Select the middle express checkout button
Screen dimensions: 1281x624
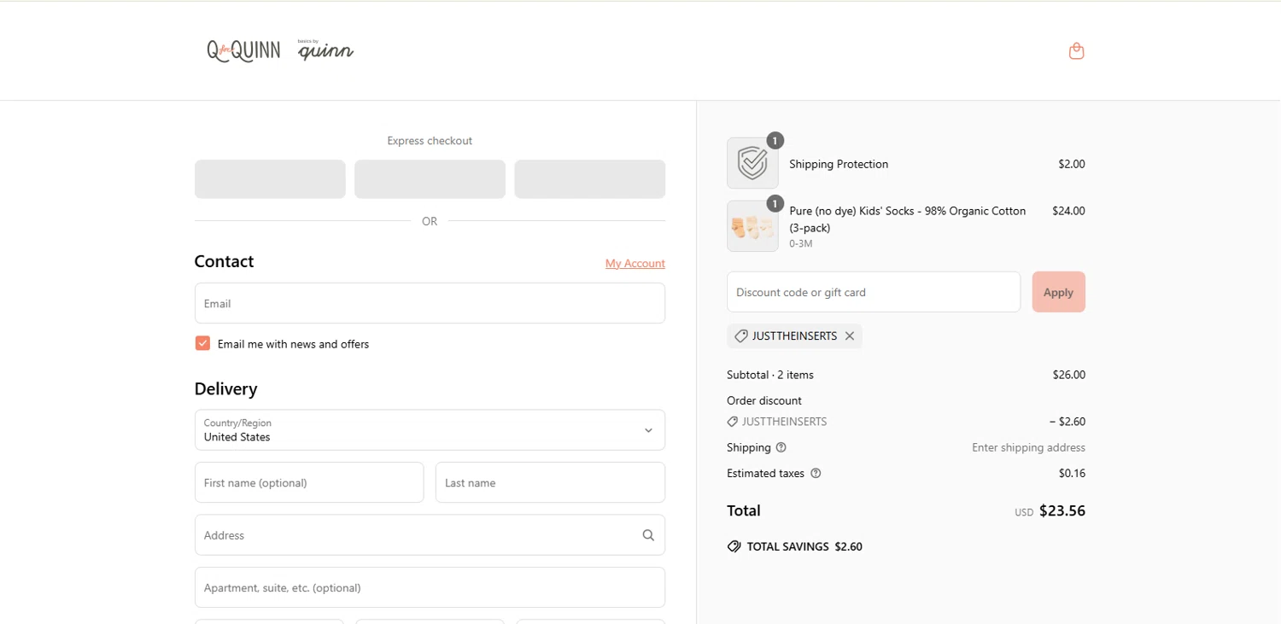[x=430, y=179]
